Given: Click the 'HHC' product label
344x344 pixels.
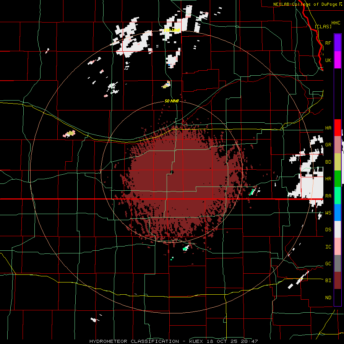Looking at the screenshot, I should pos(336,23).
